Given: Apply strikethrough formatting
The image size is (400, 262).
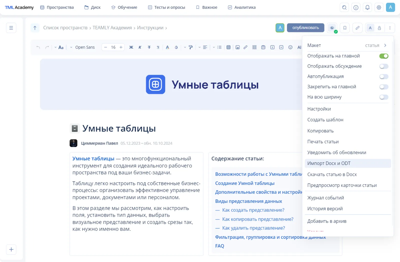Looking at the screenshot, I should click(x=149, y=47).
